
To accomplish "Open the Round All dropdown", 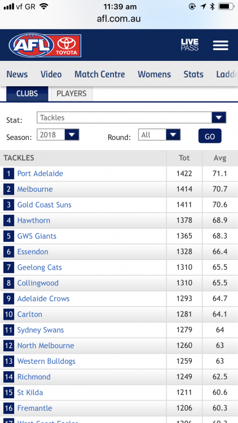I will tap(159, 134).
